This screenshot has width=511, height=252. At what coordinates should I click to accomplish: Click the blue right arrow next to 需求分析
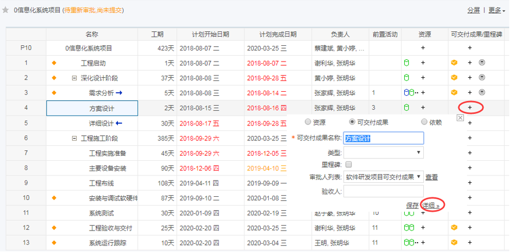click(x=120, y=92)
